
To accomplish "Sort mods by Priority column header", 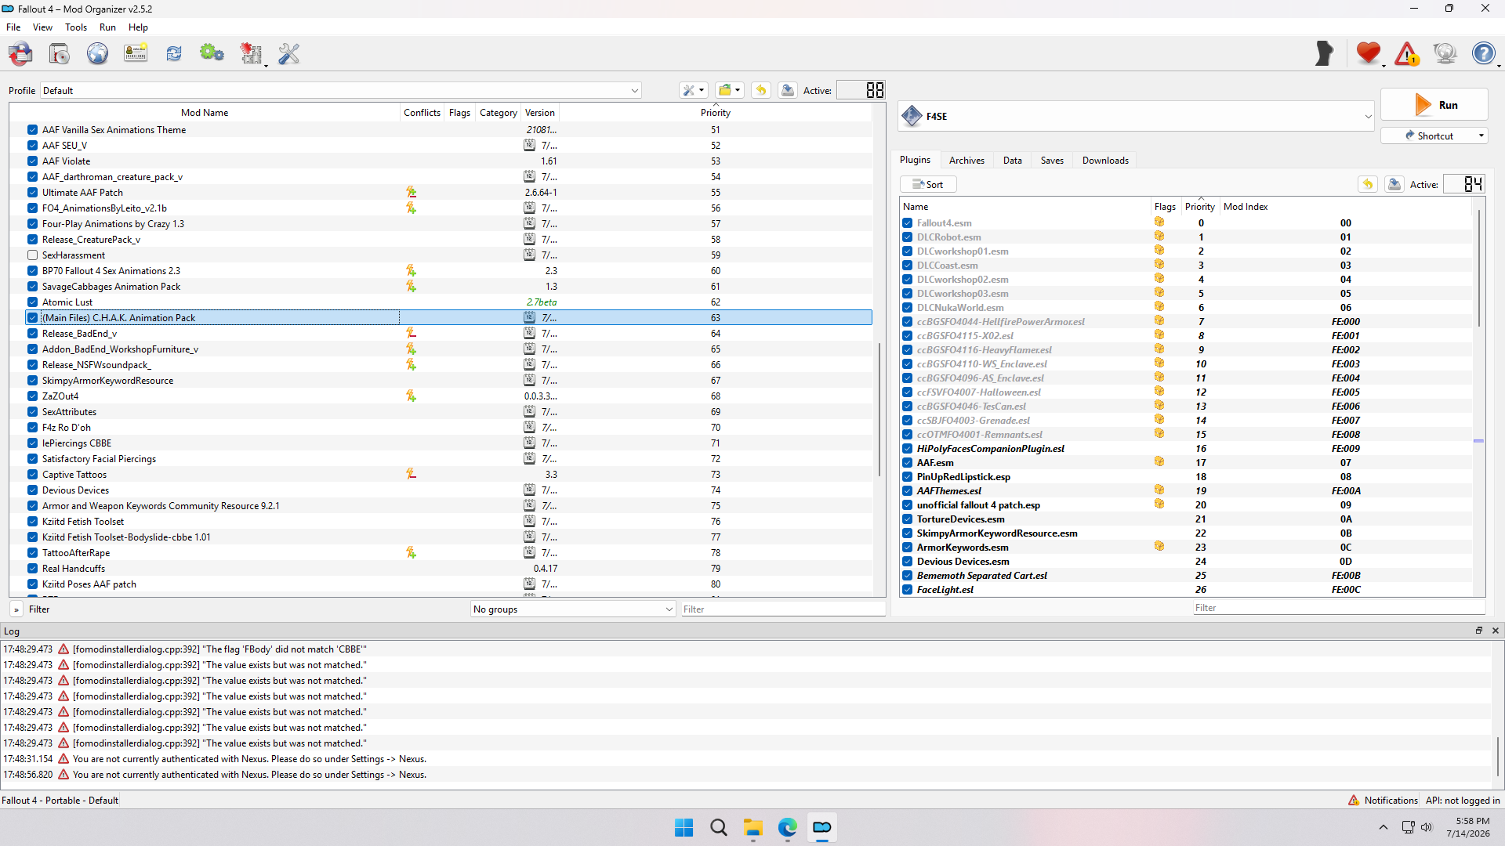I will (x=715, y=112).
